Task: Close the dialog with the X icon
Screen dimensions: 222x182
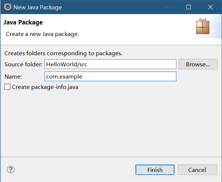Action: (210, 7)
